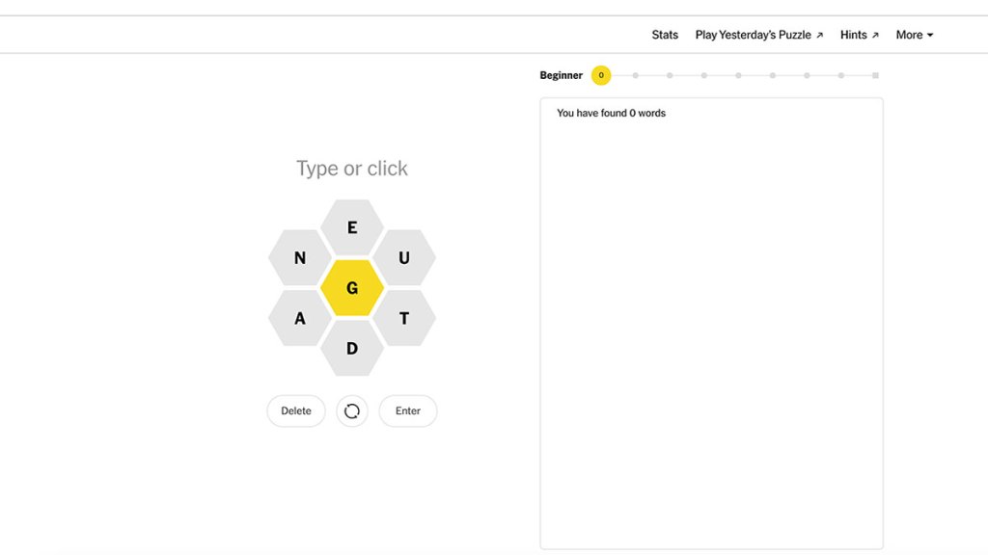Click the final square marker on progress bar
Screen dimensions: 988x555
(x=875, y=75)
